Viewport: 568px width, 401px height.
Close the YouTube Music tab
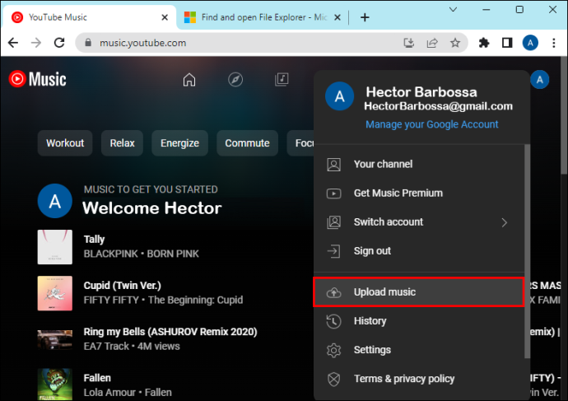point(165,17)
